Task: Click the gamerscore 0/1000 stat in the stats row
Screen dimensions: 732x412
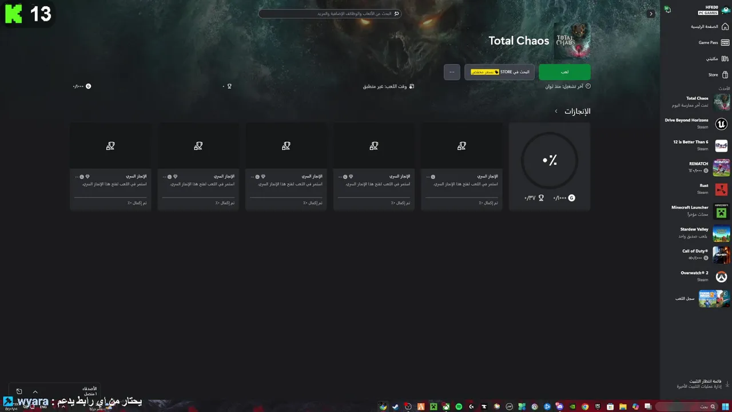Action: (x=82, y=86)
